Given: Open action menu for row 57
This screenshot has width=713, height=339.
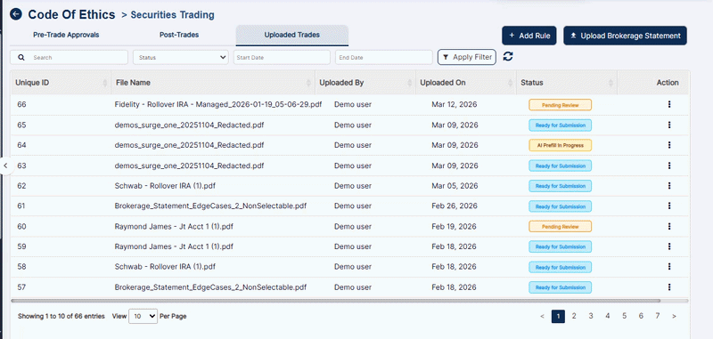Looking at the screenshot, I should coord(669,287).
